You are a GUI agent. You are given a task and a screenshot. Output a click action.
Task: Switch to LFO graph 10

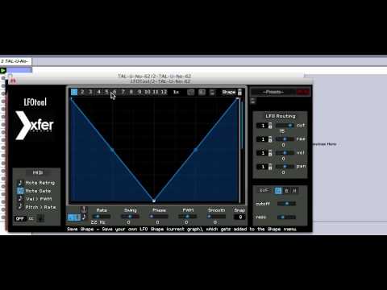(x=148, y=92)
